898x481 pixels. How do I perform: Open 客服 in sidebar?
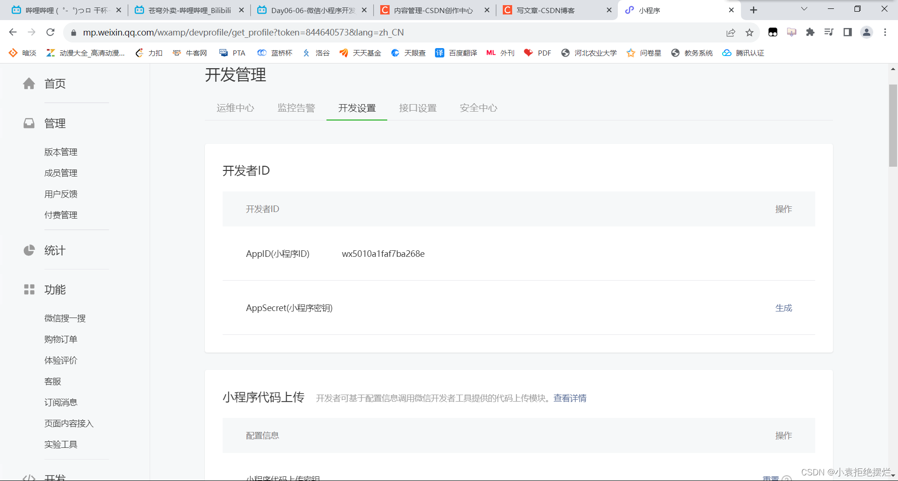pos(53,382)
